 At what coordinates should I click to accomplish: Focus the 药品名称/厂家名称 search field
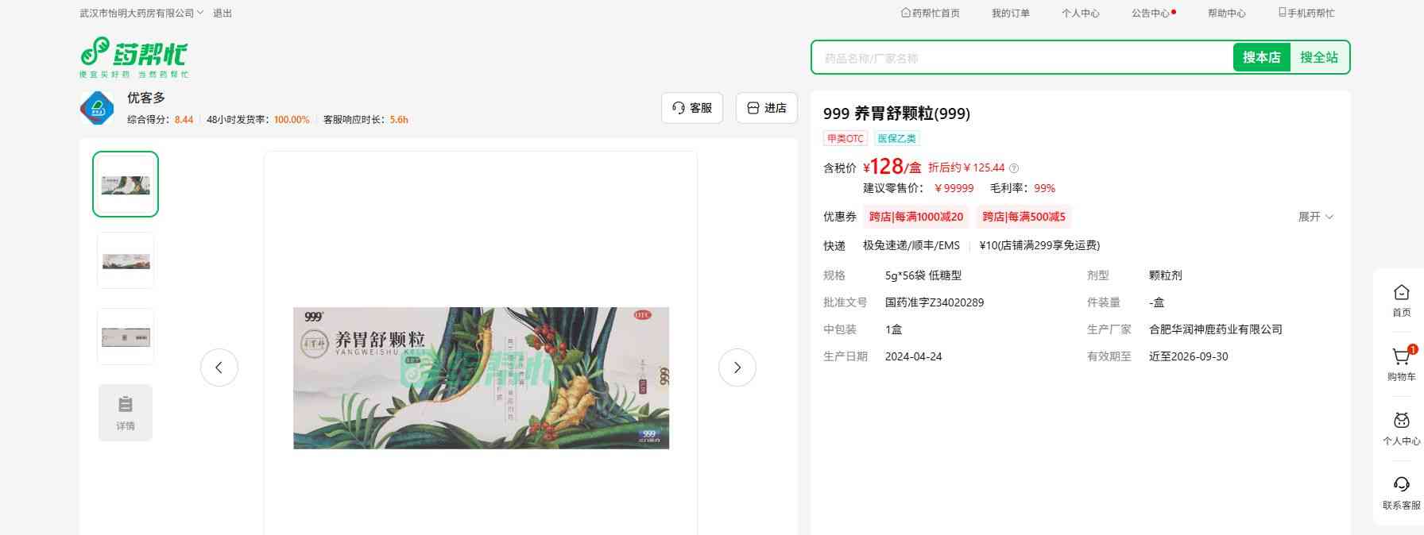[x=1023, y=58]
